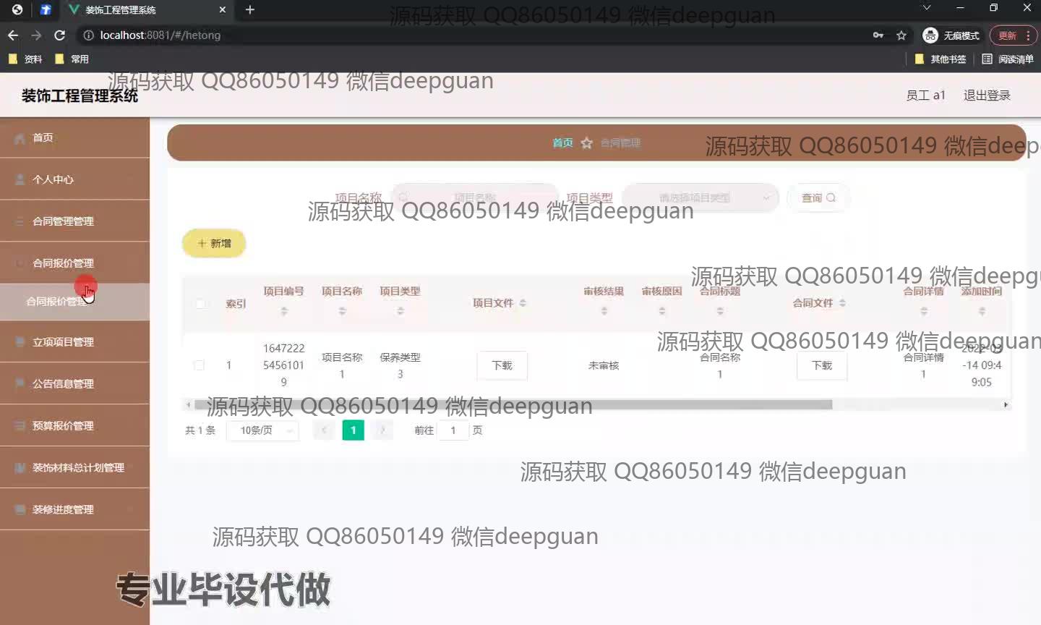
Task: Click the table scrollbar right arrow
Action: [1006, 405]
